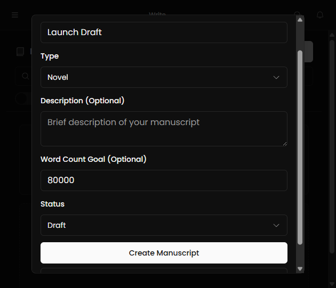Click the title field containing Launch Draft

click(x=164, y=32)
